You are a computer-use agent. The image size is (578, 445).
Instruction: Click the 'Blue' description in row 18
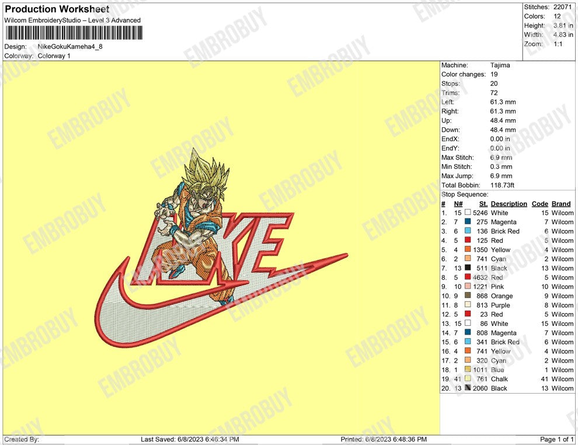[497, 370]
